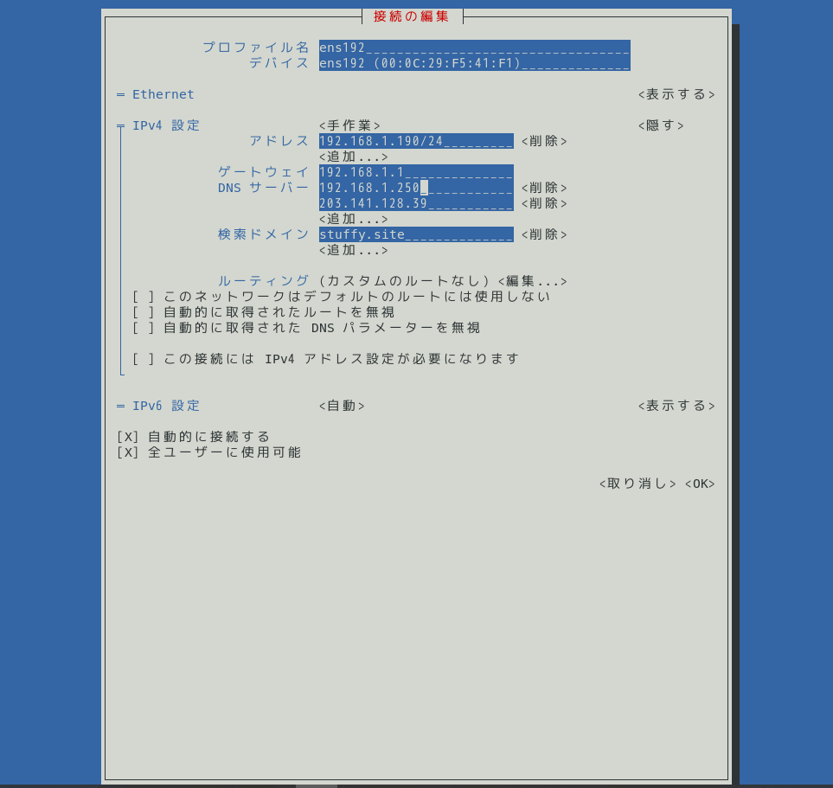
Task: Expand Ethernet section with 表示する
Action: point(676,94)
